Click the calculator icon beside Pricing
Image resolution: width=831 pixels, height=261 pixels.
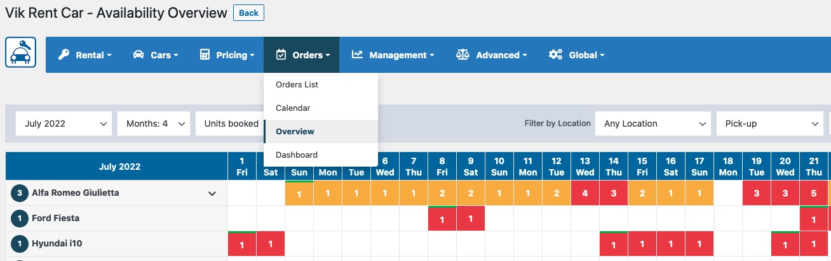pos(205,55)
